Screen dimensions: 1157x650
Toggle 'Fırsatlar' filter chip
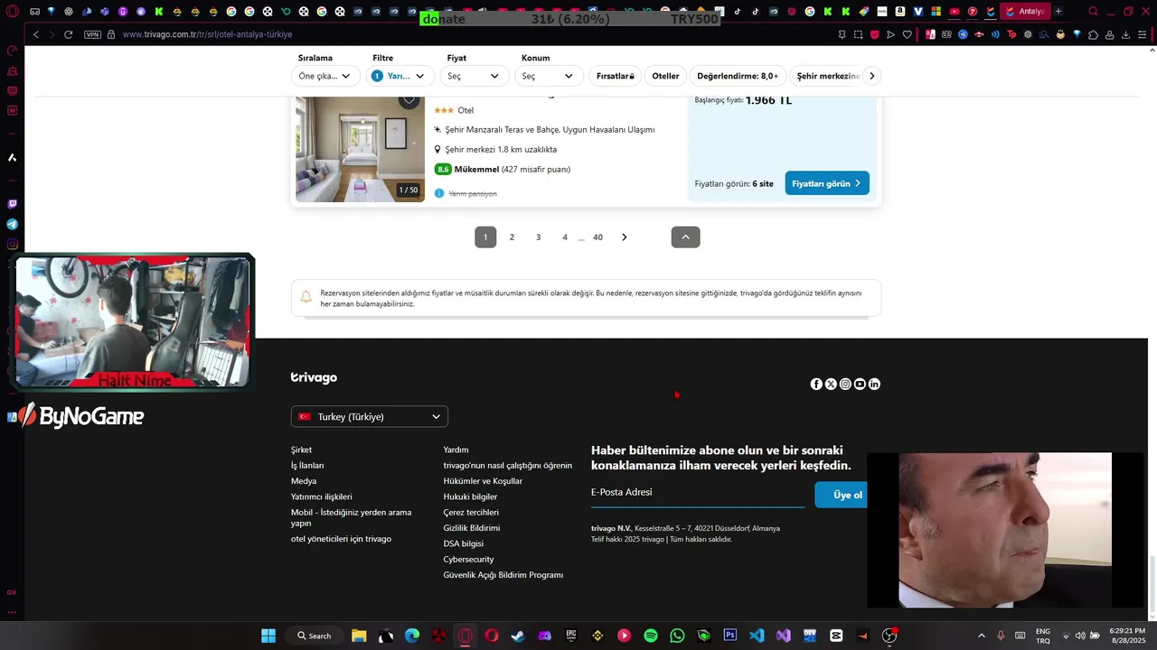616,76
